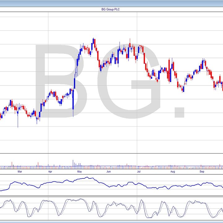The height and width of the screenshot is (223, 223).
Task: Click the tallest blue volume bar near May
Action: click(73, 164)
